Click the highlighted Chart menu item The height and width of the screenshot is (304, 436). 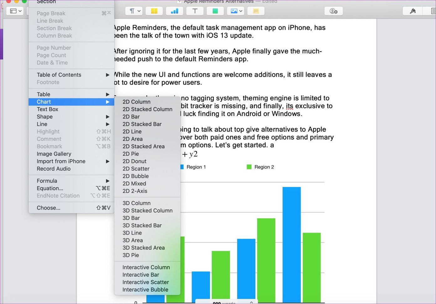pyautogui.click(x=71, y=102)
